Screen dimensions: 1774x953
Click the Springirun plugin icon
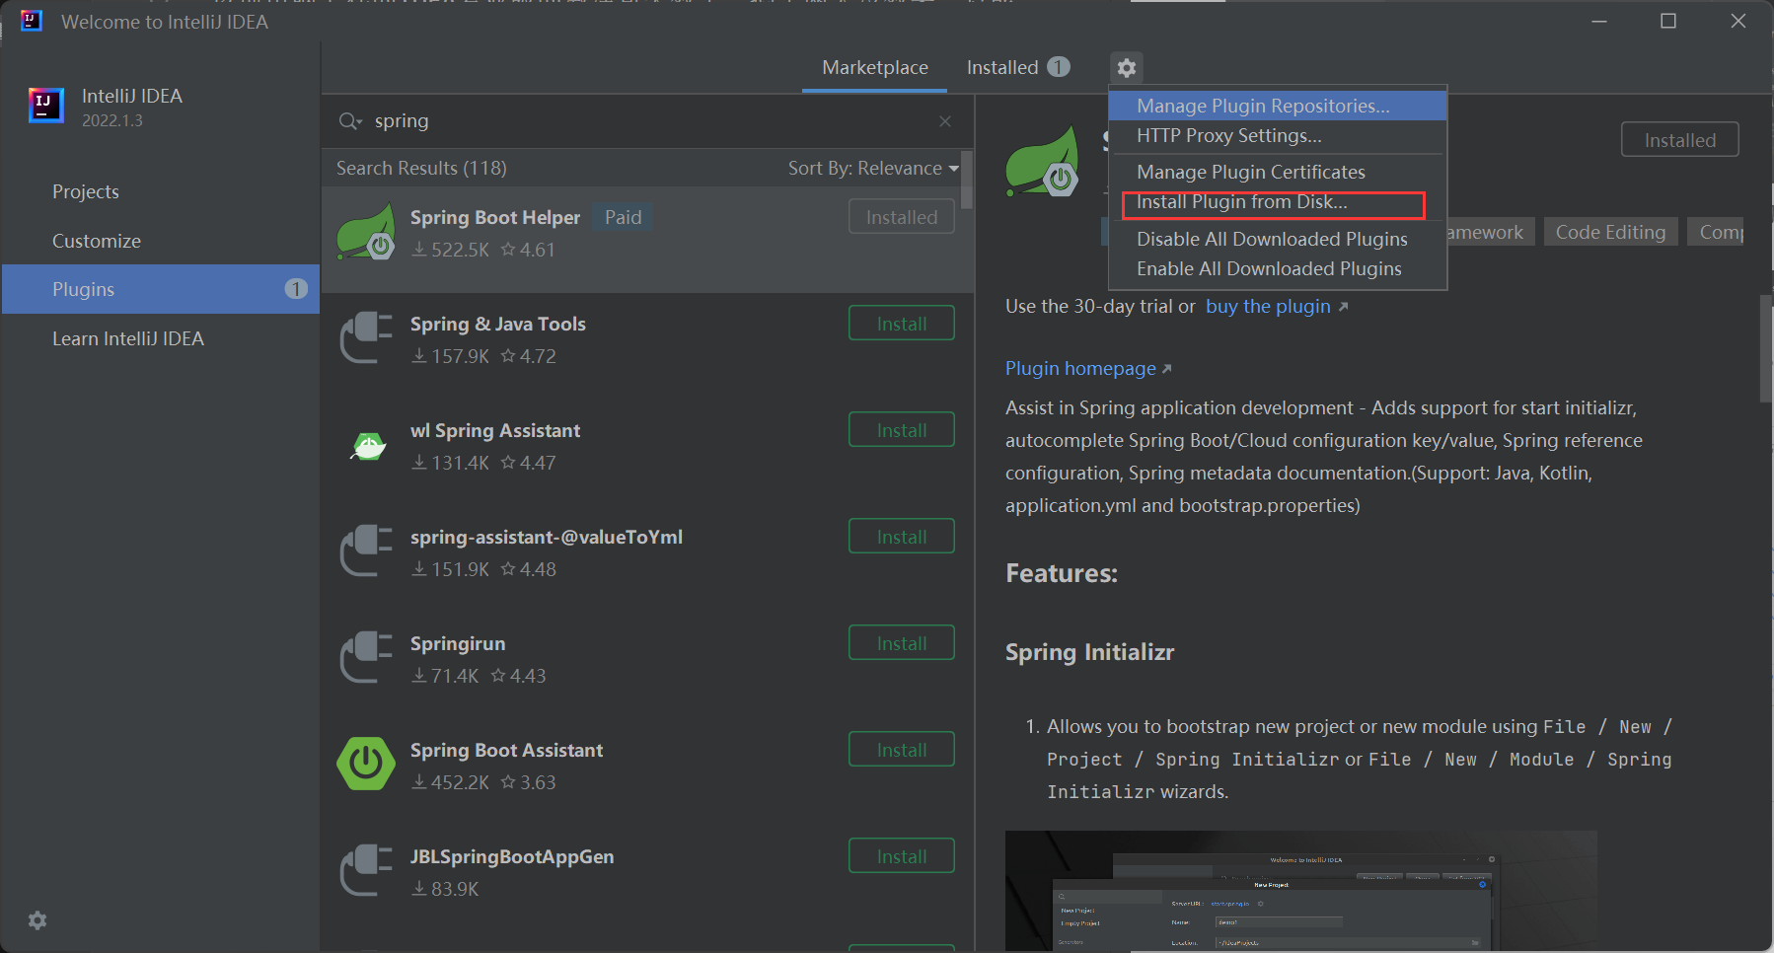pos(366,658)
